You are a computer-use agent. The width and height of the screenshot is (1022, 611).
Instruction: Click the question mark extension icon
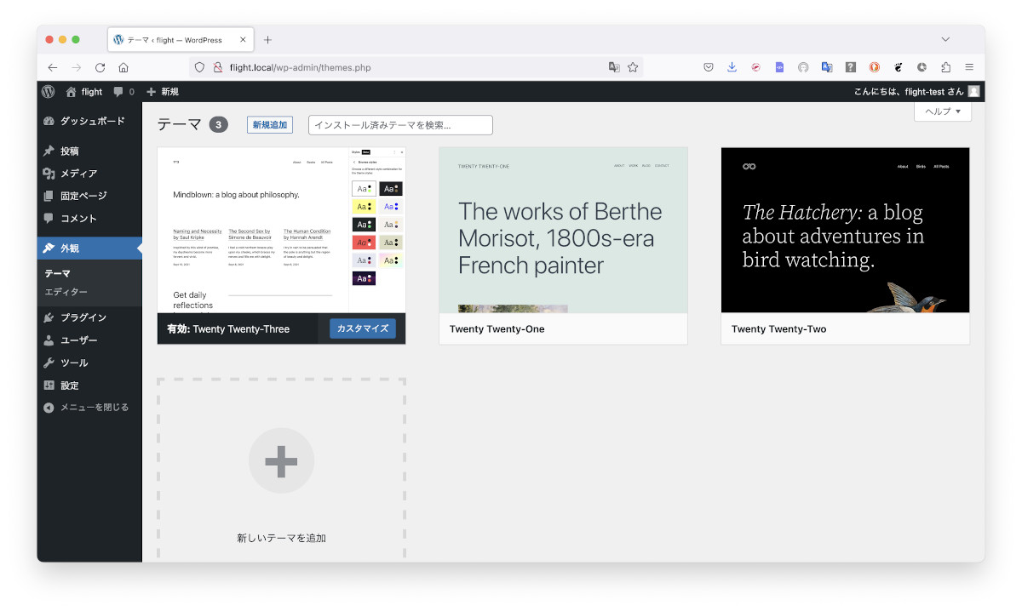850,67
